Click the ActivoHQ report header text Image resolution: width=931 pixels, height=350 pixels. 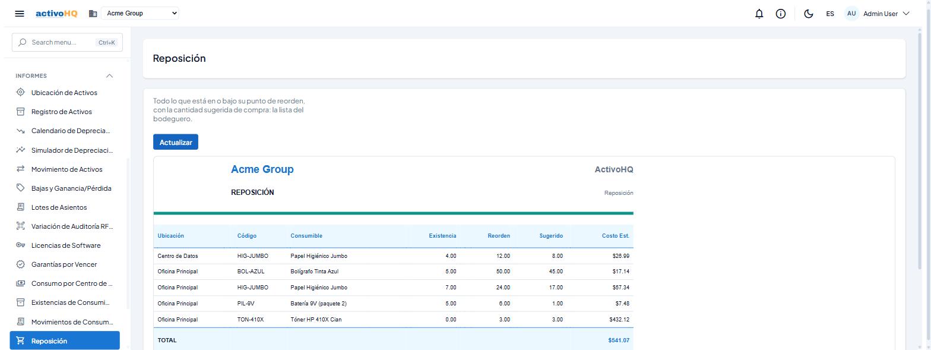click(x=614, y=169)
